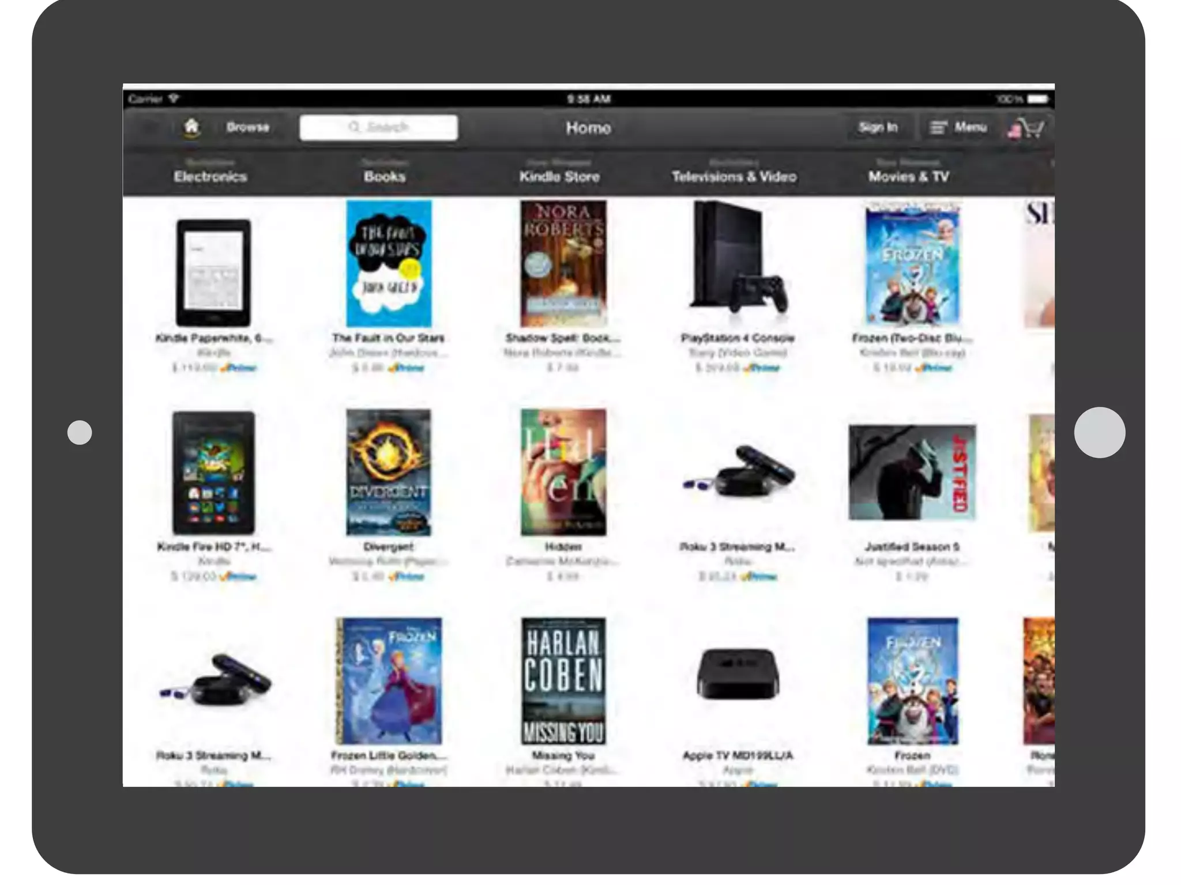Click the search magnifier icon
Viewport: 1181px width, 885px height.
click(x=353, y=127)
